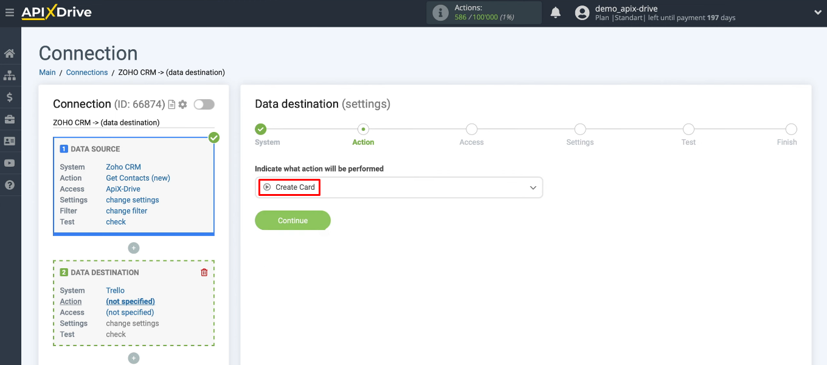827x365 pixels.
Task: Open the "Create Card" action dropdown
Action: (x=399, y=187)
